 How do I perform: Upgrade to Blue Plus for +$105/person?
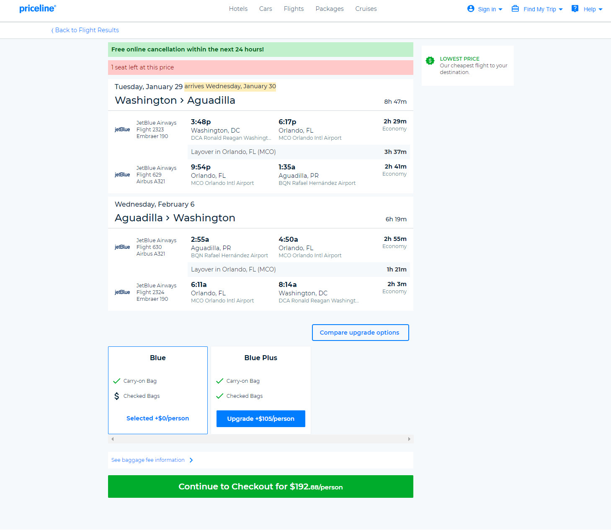(x=261, y=419)
